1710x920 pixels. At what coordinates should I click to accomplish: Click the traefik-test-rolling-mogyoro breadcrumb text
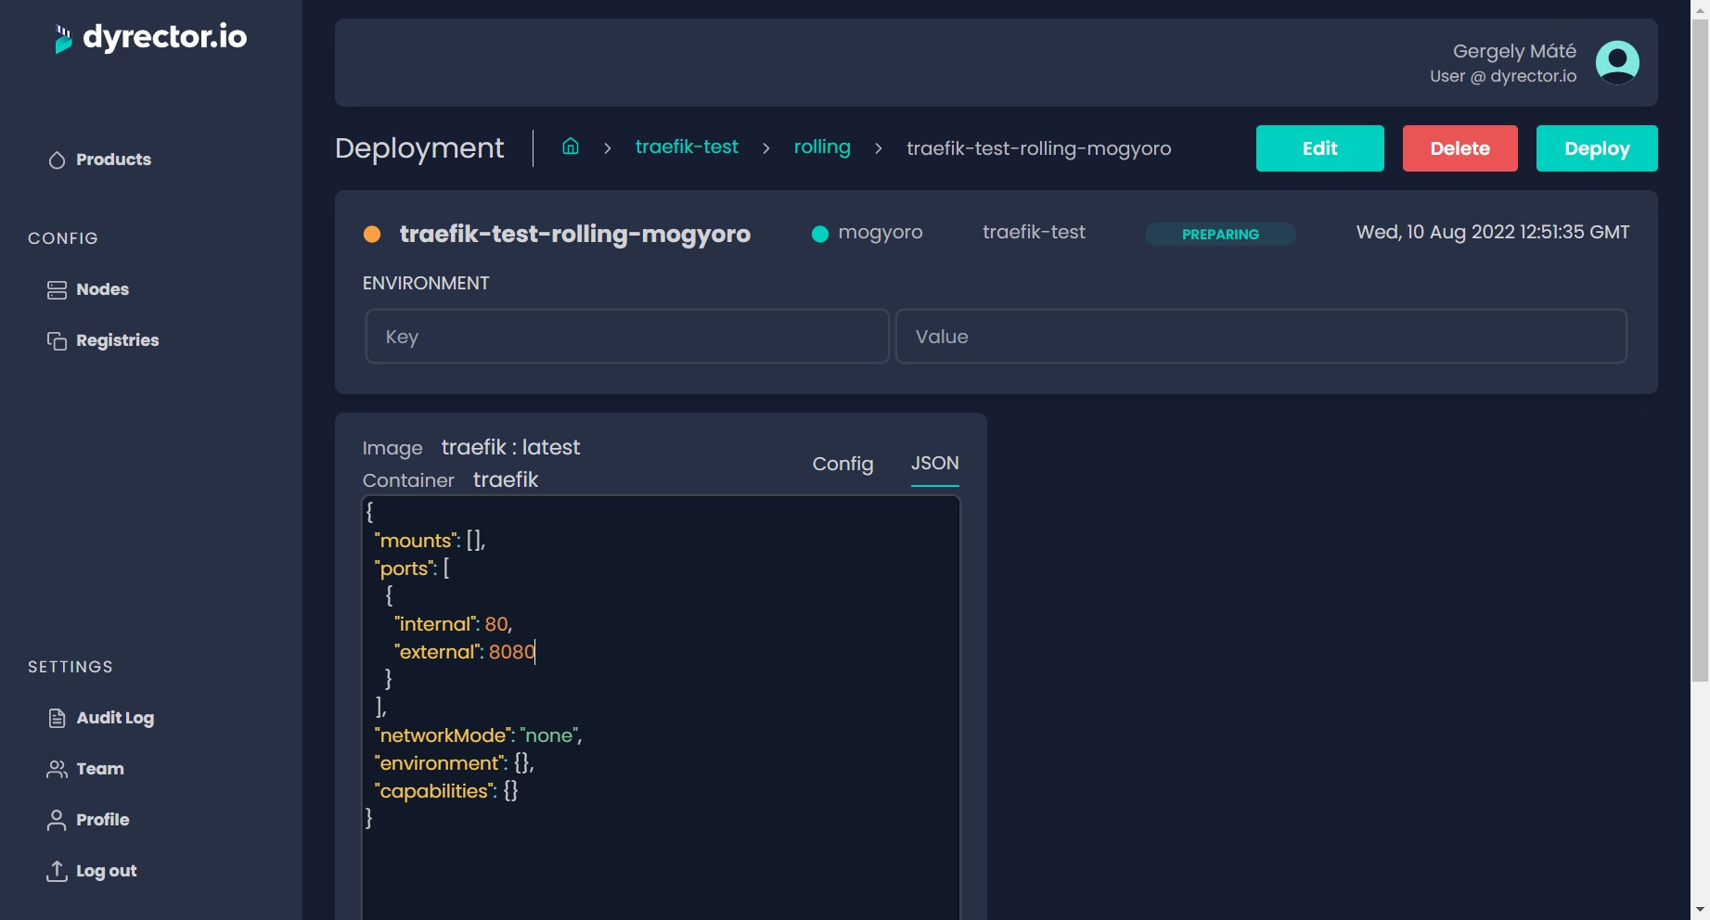point(1038,148)
